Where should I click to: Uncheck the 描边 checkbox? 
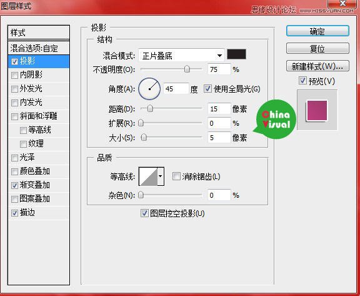coord(14,213)
